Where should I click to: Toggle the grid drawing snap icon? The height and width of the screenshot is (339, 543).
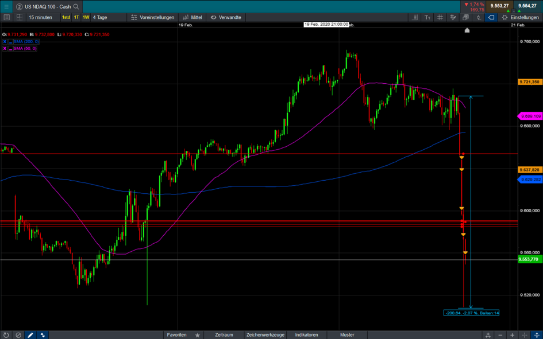click(x=453, y=17)
